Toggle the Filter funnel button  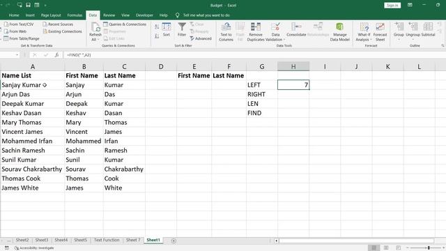pyautogui.click(x=182, y=29)
